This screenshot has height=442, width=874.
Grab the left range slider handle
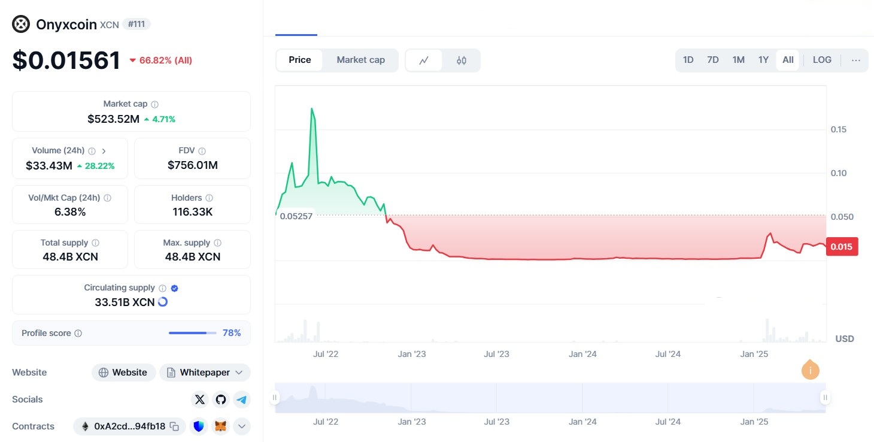[x=275, y=398]
